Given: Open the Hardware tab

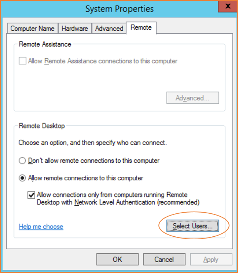Looking at the screenshot, I should pos(75,29).
